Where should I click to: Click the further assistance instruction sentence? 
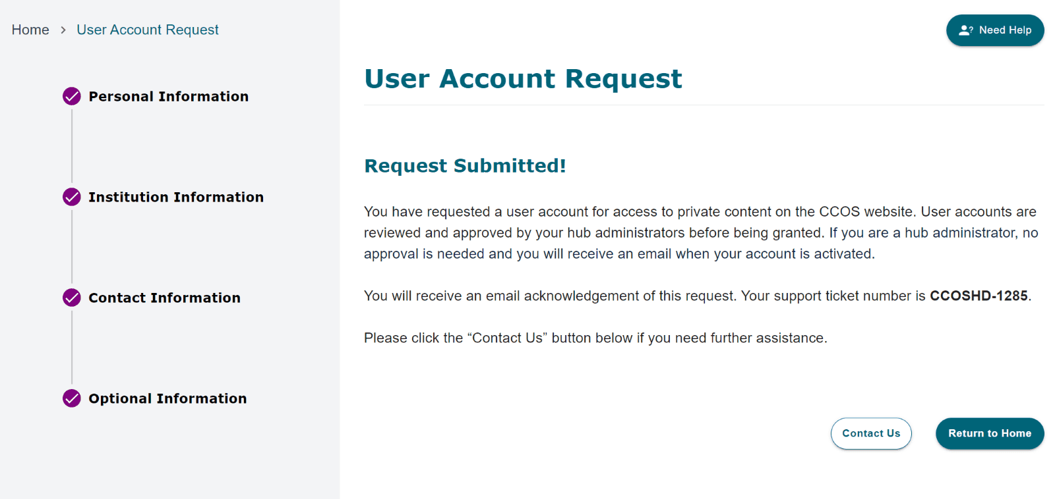pyautogui.click(x=595, y=338)
